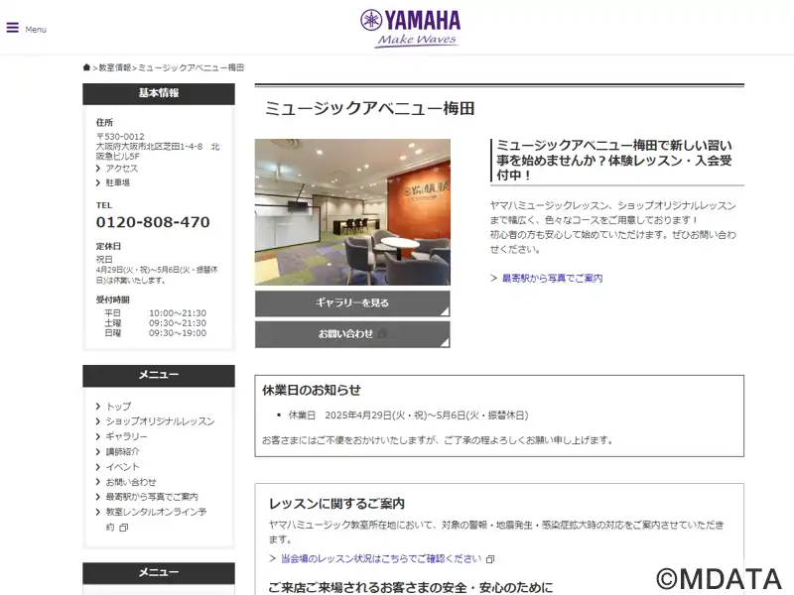Click the 基本情報 panel header
794x595 pixels.
coord(159,93)
